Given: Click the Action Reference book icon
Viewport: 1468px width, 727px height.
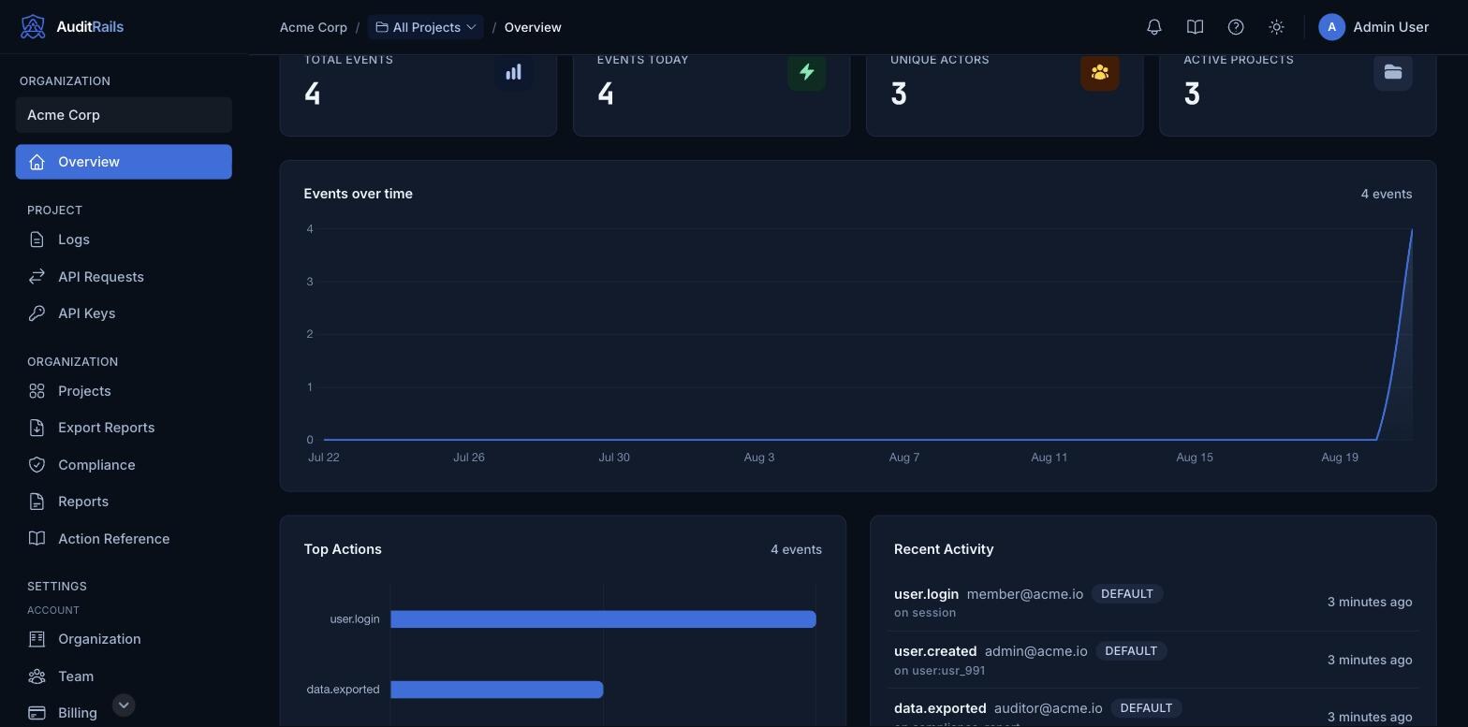Looking at the screenshot, I should click(x=37, y=539).
